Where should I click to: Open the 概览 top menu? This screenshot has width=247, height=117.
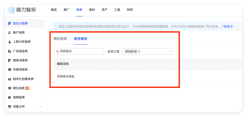tap(54, 10)
